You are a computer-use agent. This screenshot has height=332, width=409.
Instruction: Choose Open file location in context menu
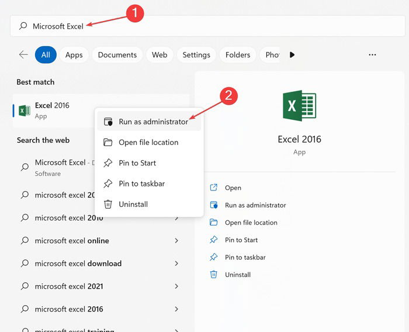tap(149, 142)
